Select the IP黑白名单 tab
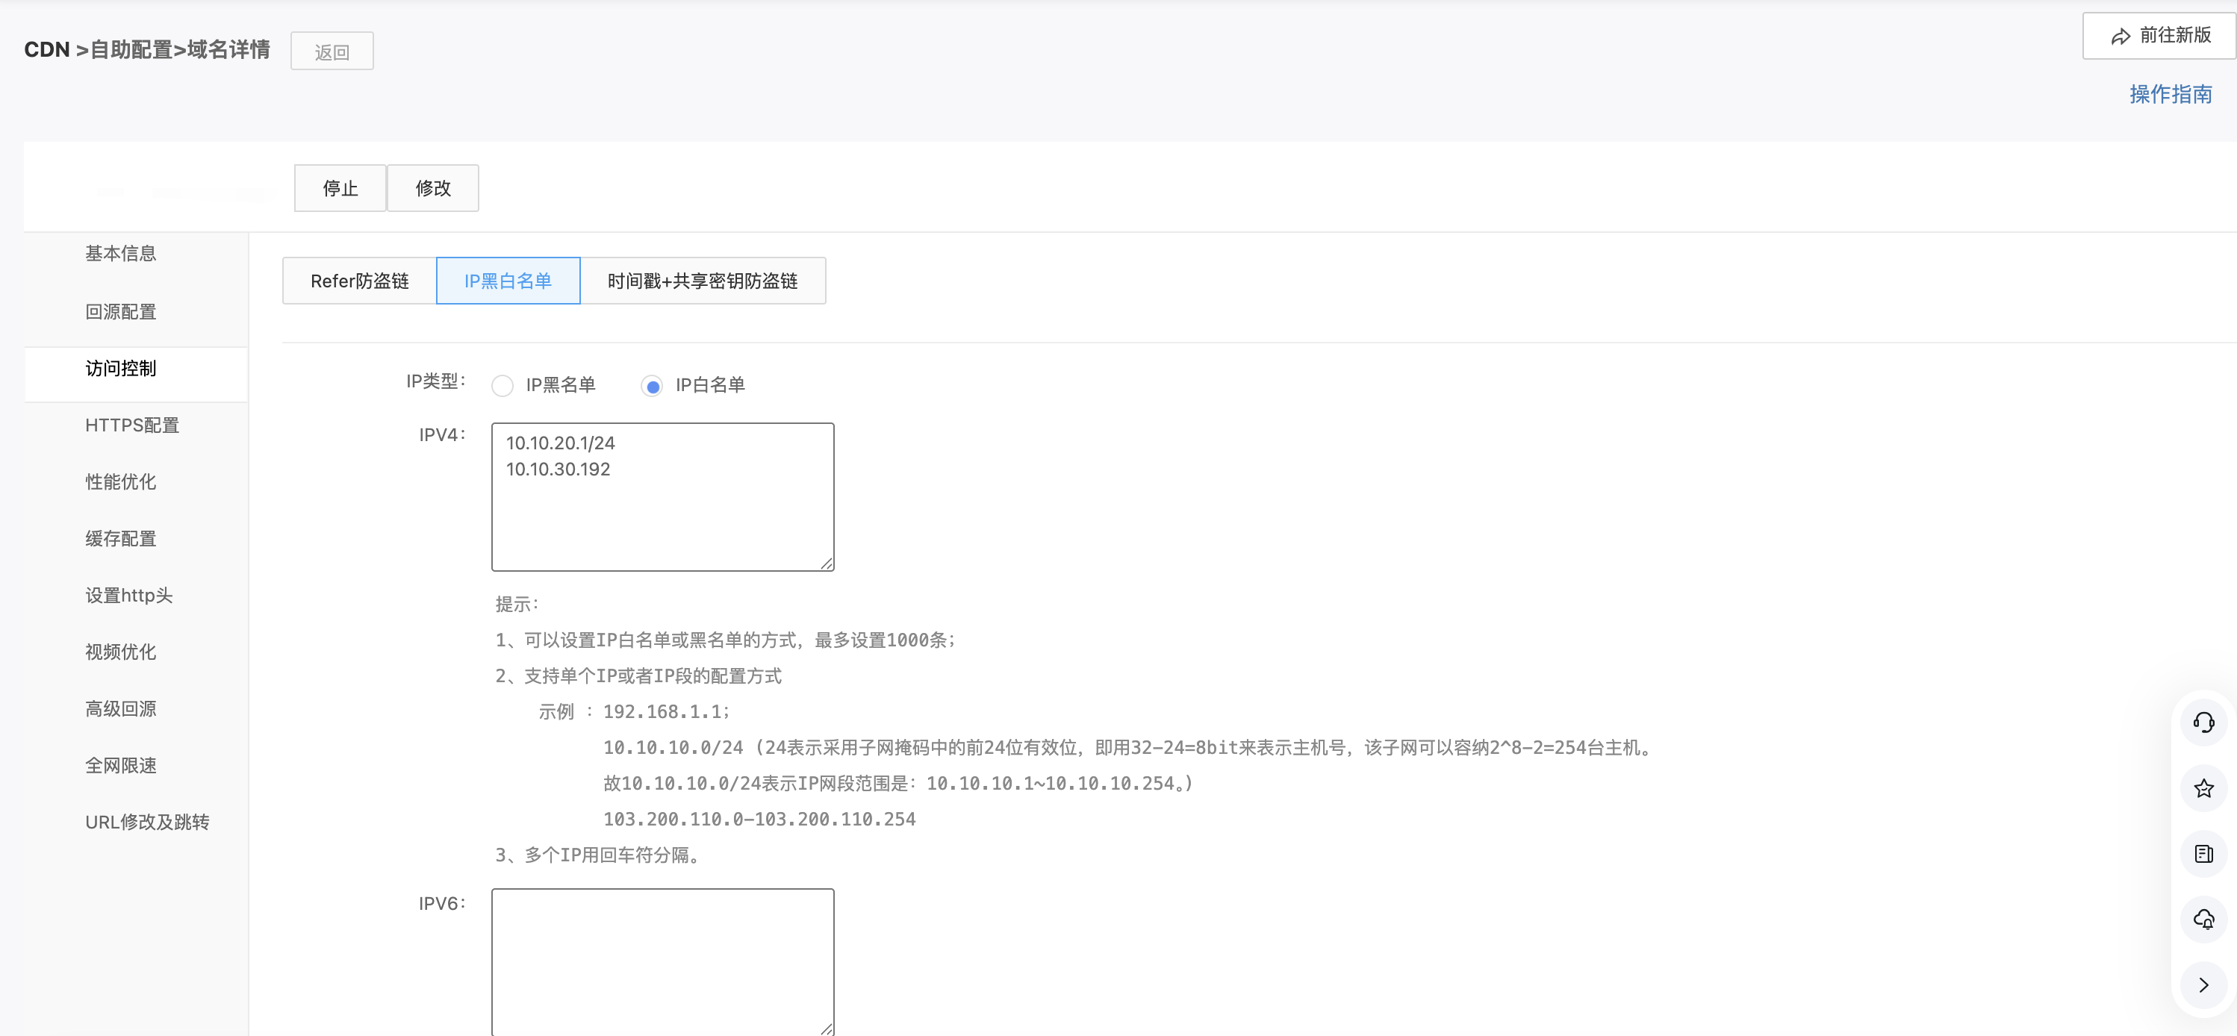The image size is (2237, 1036). (x=508, y=281)
